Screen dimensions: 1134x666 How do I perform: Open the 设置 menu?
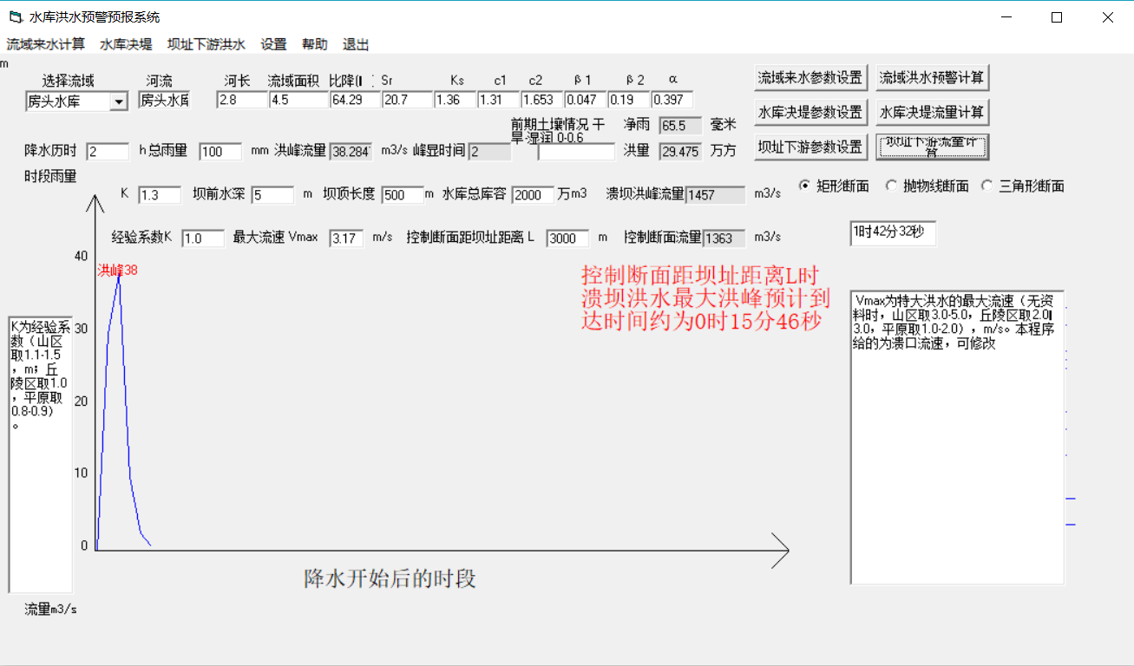(x=273, y=45)
